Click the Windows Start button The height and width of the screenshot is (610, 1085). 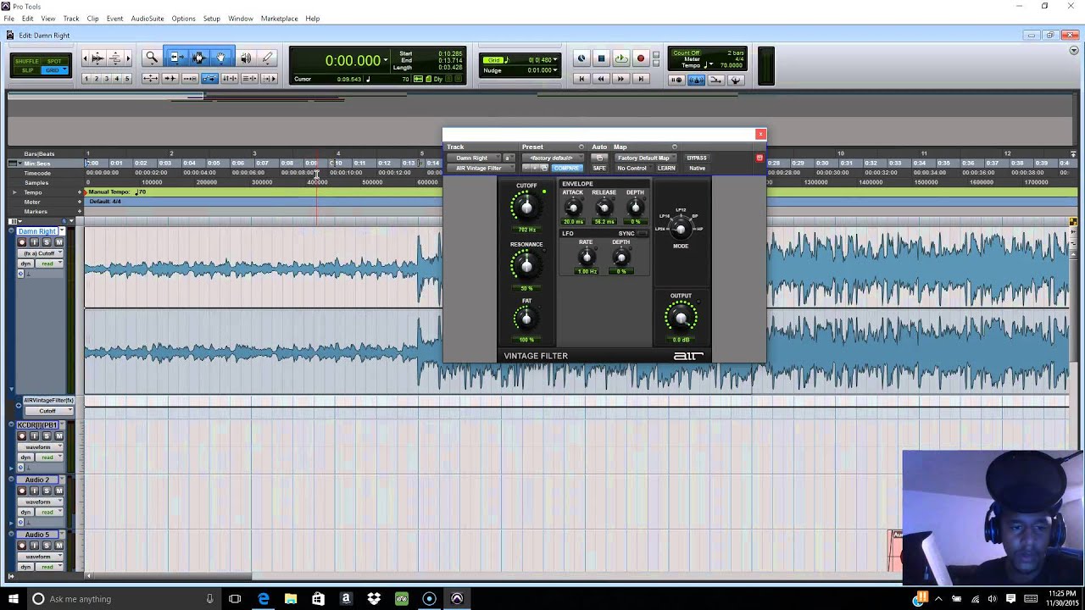[13, 599]
